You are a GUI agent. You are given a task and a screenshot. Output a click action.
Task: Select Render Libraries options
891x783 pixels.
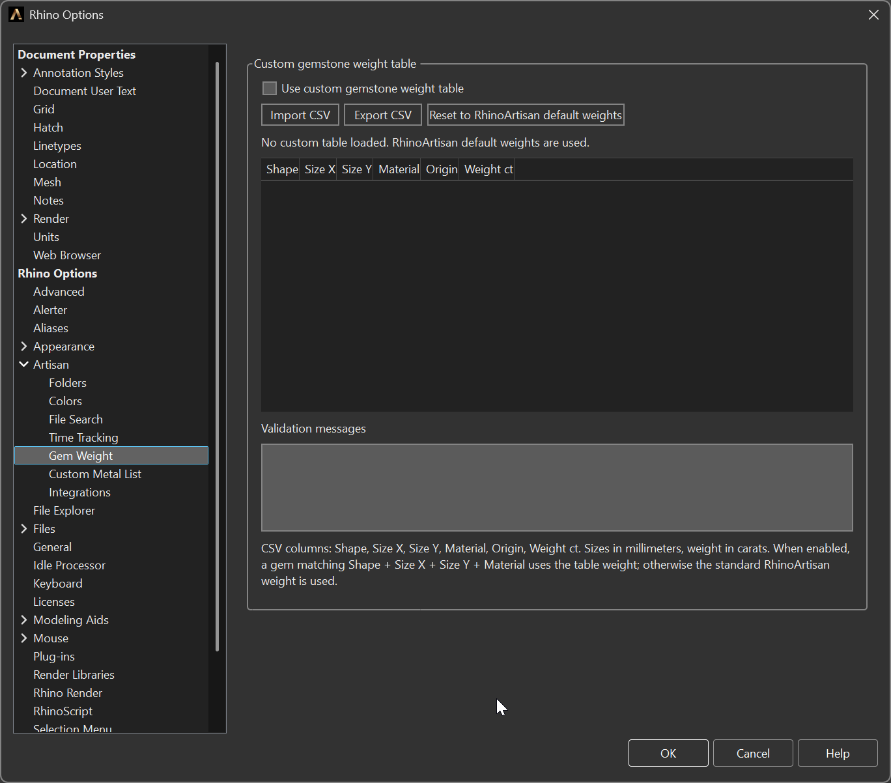point(74,674)
